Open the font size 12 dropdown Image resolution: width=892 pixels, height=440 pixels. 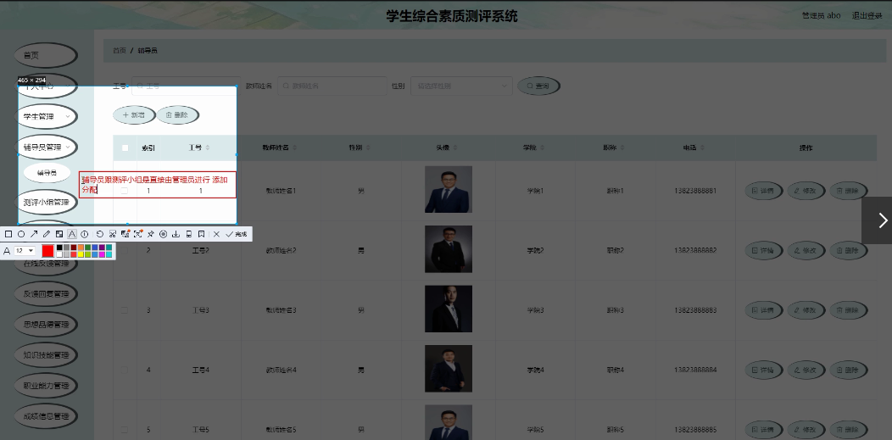tap(25, 251)
